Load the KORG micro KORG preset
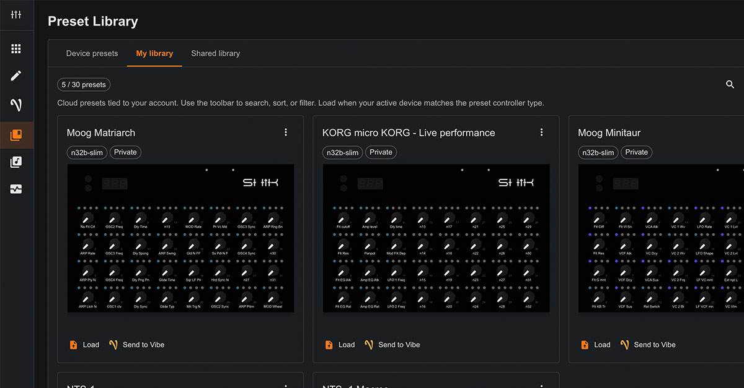The height and width of the screenshot is (388, 744). (x=340, y=345)
